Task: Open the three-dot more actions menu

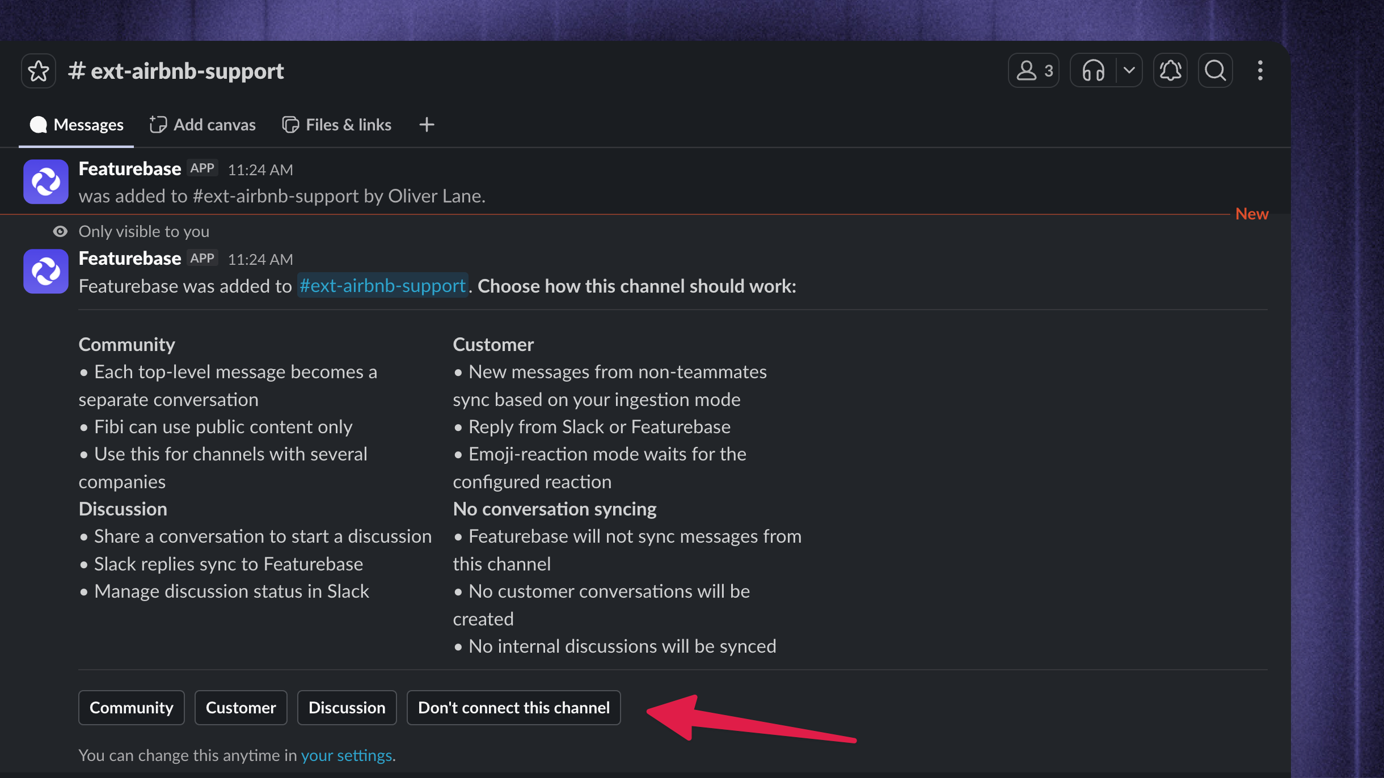Action: (x=1260, y=71)
